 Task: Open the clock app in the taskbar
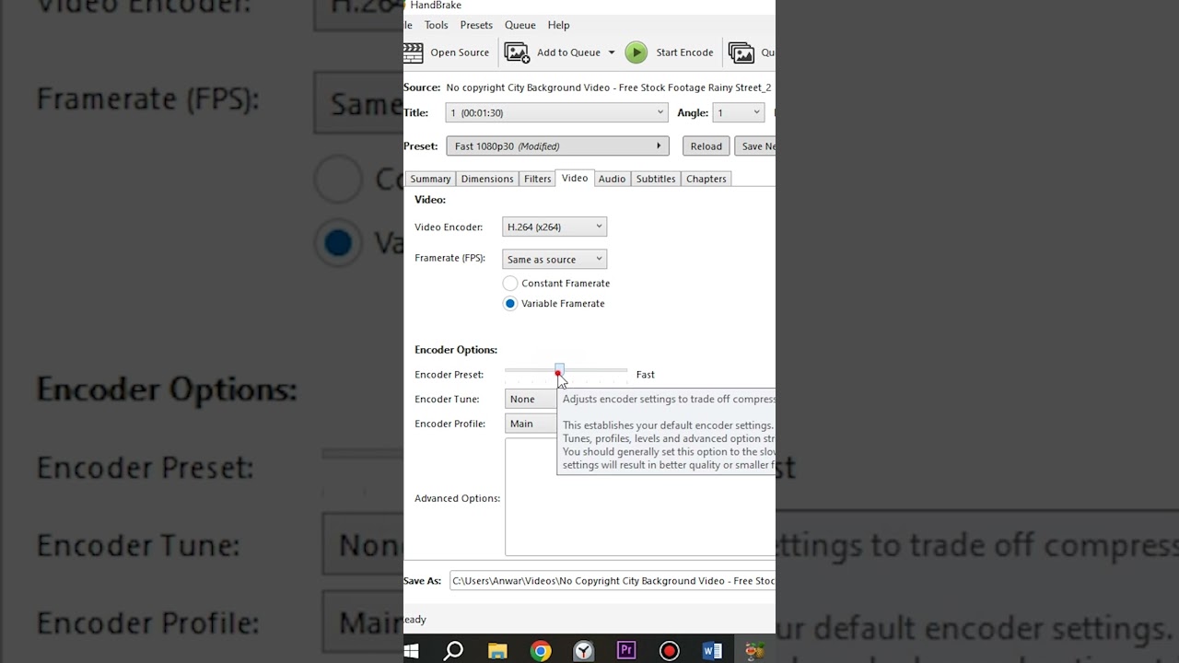584,651
